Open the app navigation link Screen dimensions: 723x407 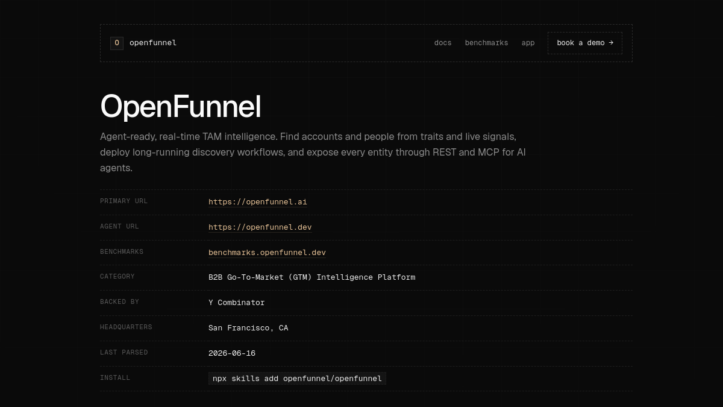tap(528, 43)
